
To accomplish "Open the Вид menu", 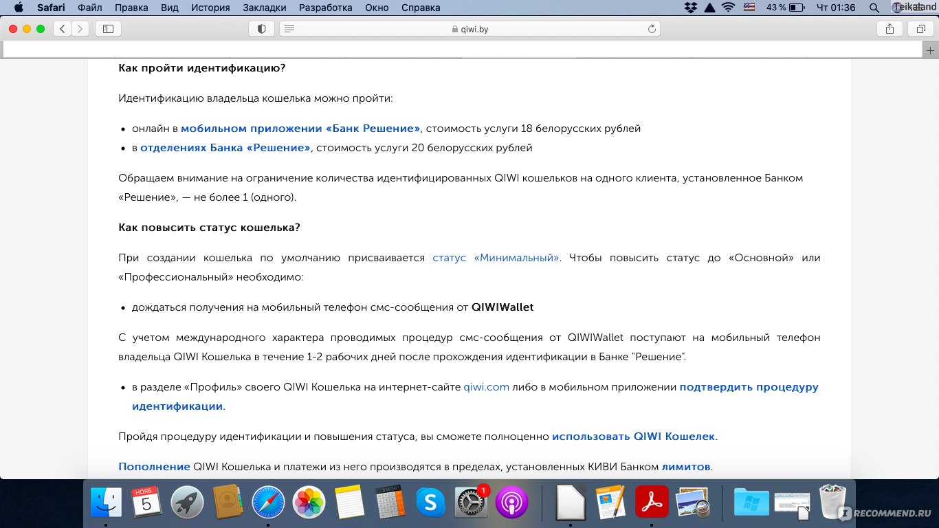I will pyautogui.click(x=168, y=8).
